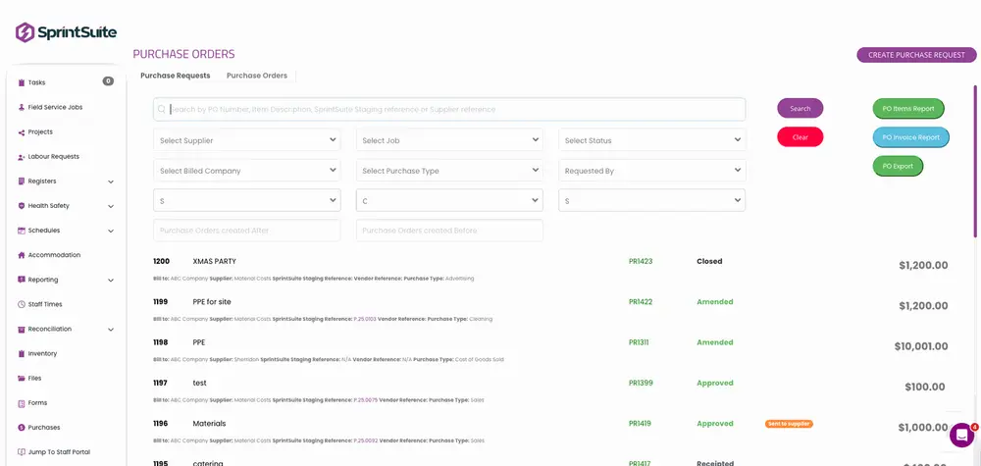Open the Select Status dropdown
The width and height of the screenshot is (981, 466).
pyautogui.click(x=652, y=140)
